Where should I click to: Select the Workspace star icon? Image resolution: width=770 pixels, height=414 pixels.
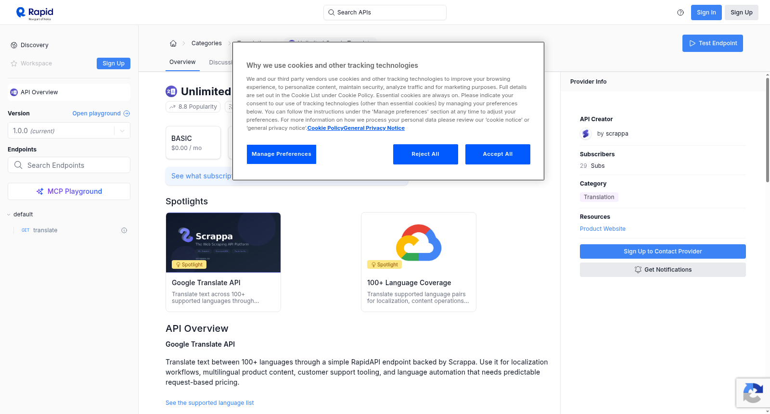coord(14,63)
